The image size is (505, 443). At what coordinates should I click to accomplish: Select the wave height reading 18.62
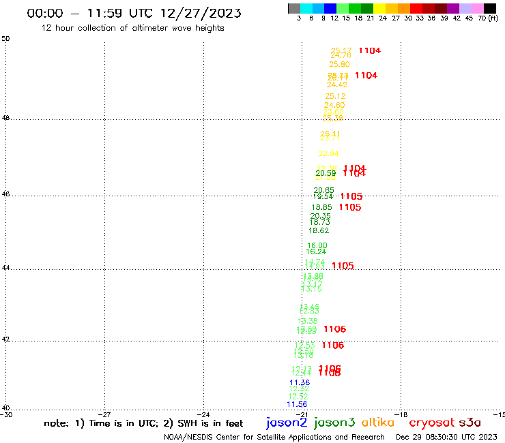tap(319, 230)
